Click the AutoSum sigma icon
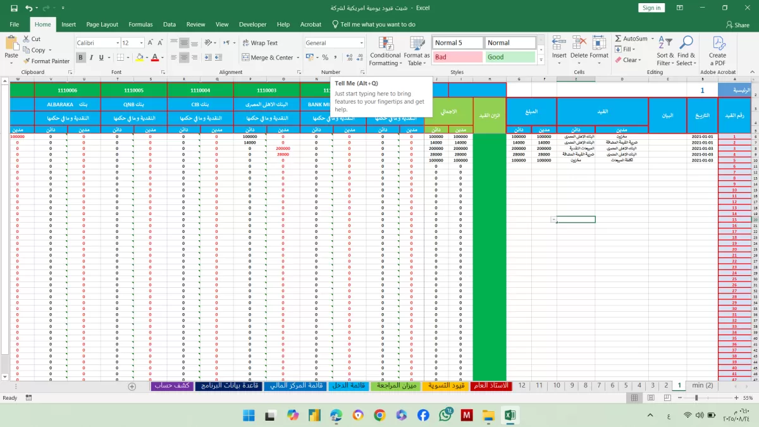 tap(618, 39)
